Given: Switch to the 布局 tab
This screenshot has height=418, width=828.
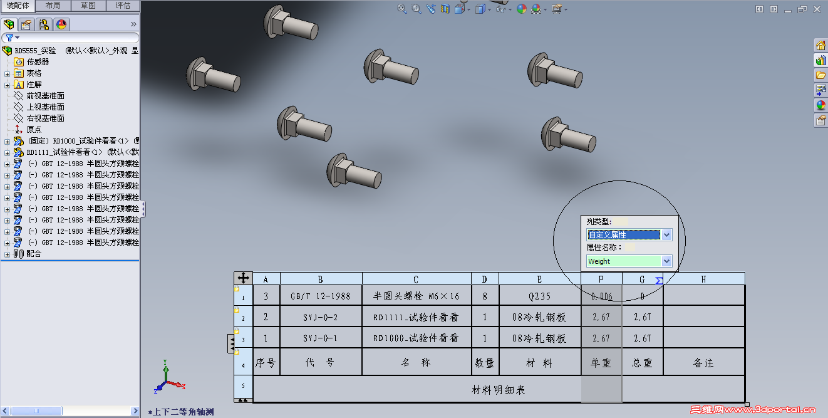Looking at the screenshot, I should pyautogui.click(x=53, y=6).
